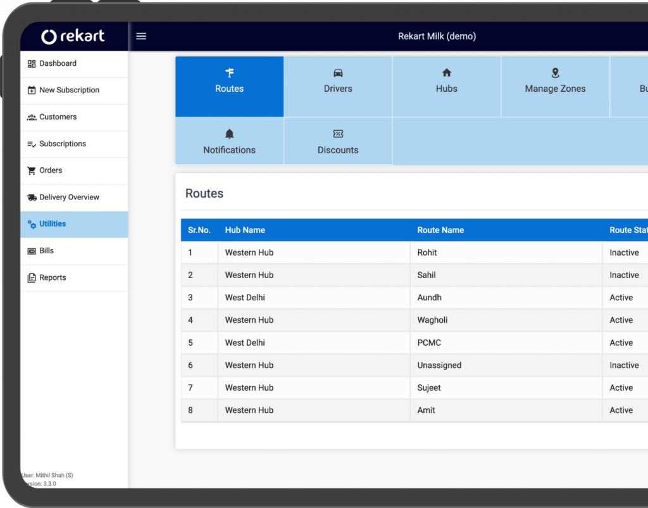
Task: Click the Dashboard grid icon
Action: tap(30, 63)
